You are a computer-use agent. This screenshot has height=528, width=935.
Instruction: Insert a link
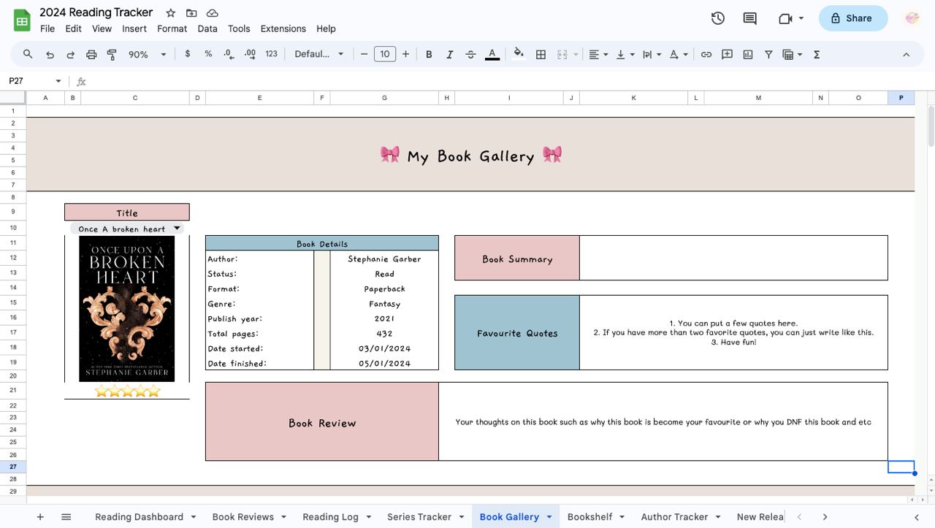[x=706, y=54]
